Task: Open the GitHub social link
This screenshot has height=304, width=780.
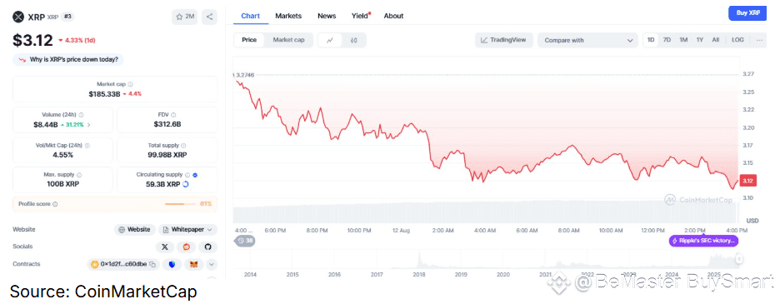Action: coord(208,247)
